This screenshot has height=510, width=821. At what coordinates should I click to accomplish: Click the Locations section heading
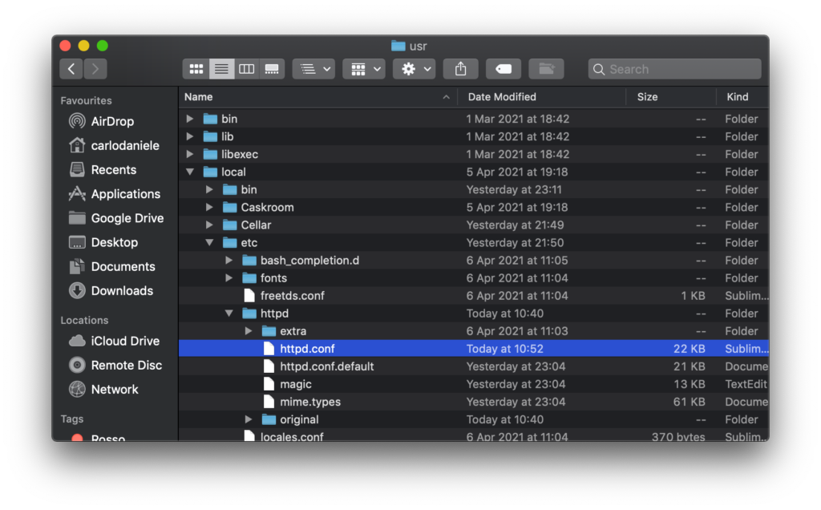click(x=84, y=320)
